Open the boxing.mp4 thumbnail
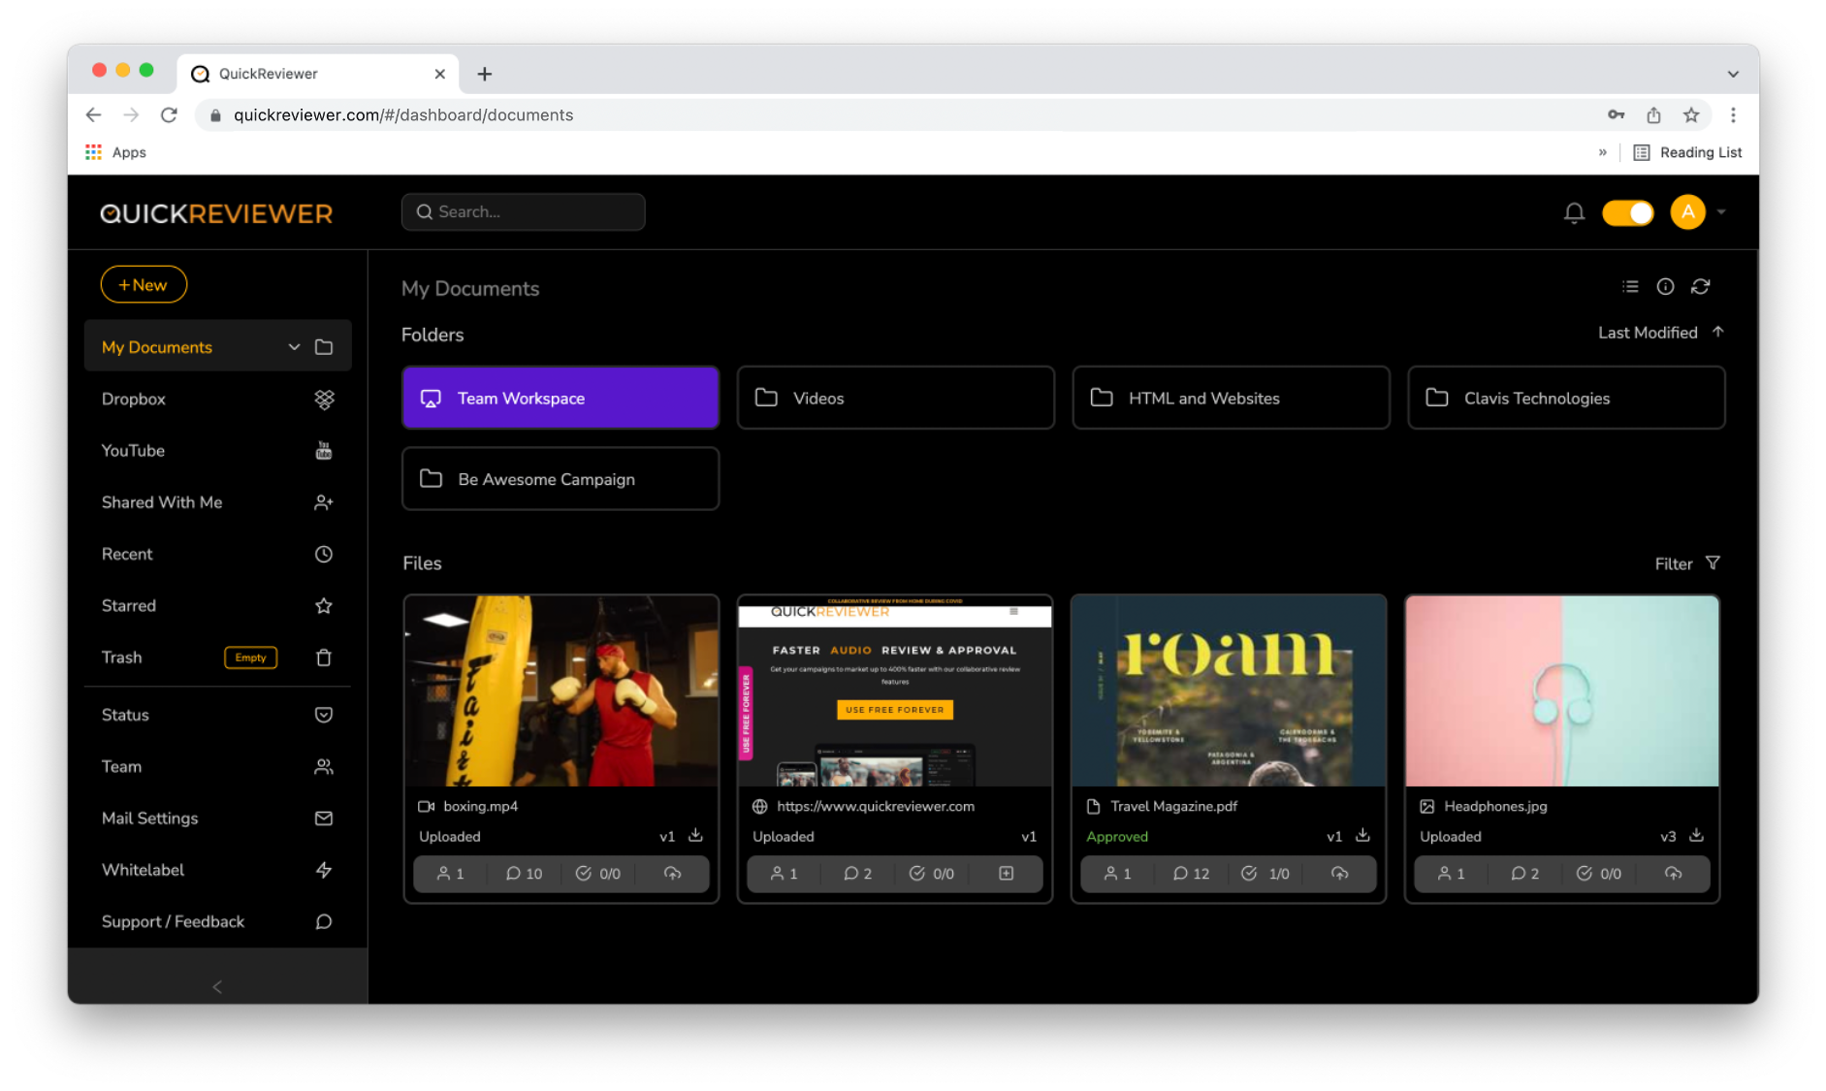The image size is (1826, 1091). (561, 690)
